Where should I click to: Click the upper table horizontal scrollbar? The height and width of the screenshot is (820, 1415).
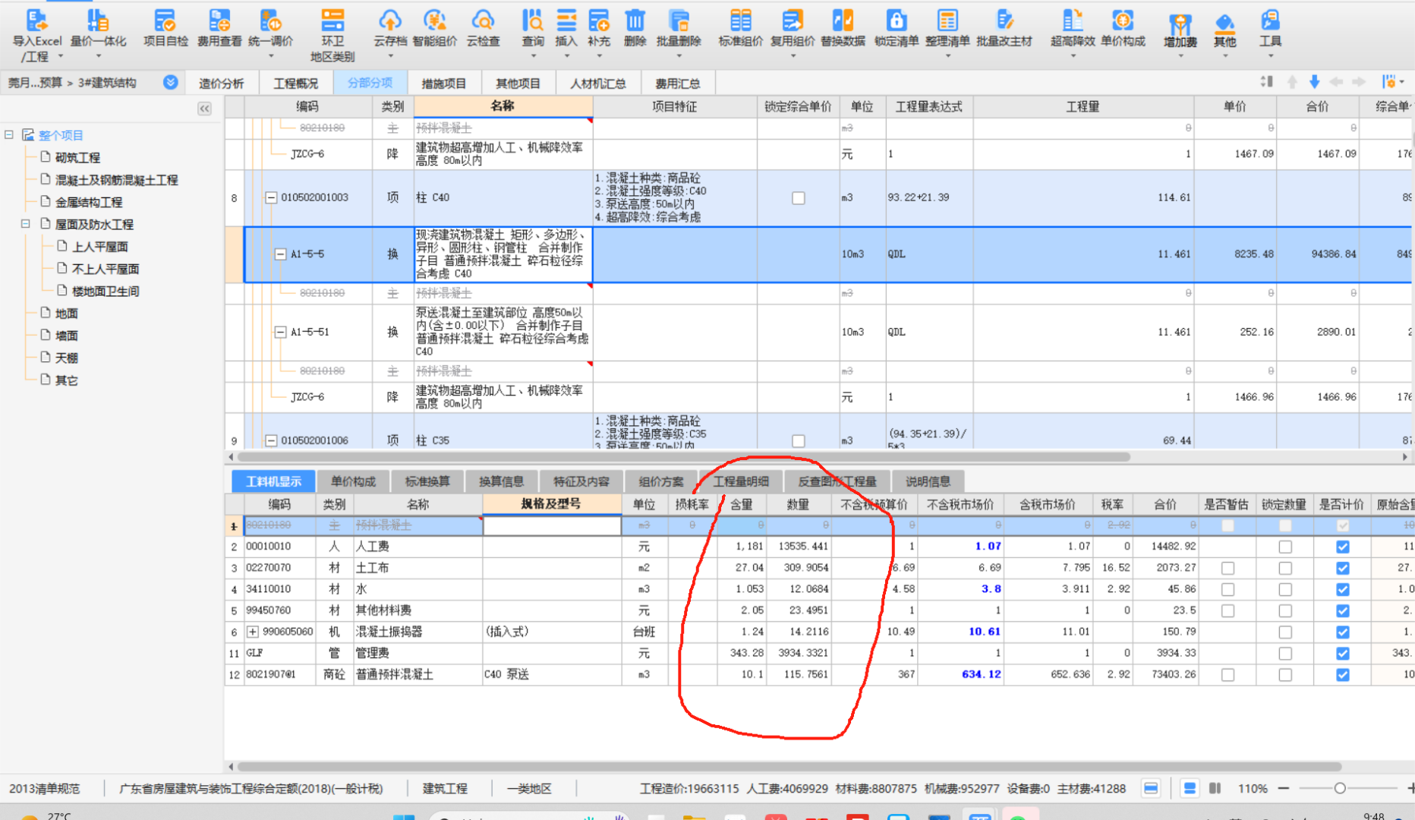click(x=683, y=457)
